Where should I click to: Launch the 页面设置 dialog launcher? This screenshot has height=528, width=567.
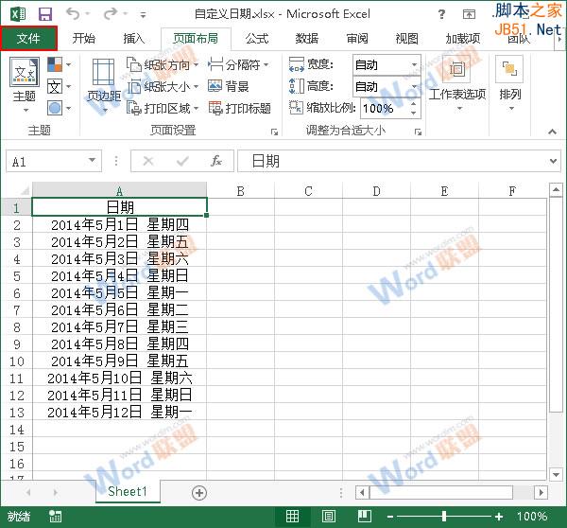pyautogui.click(x=275, y=132)
